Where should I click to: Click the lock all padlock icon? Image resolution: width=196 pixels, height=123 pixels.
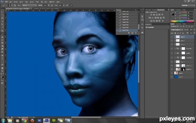click(x=183, y=33)
